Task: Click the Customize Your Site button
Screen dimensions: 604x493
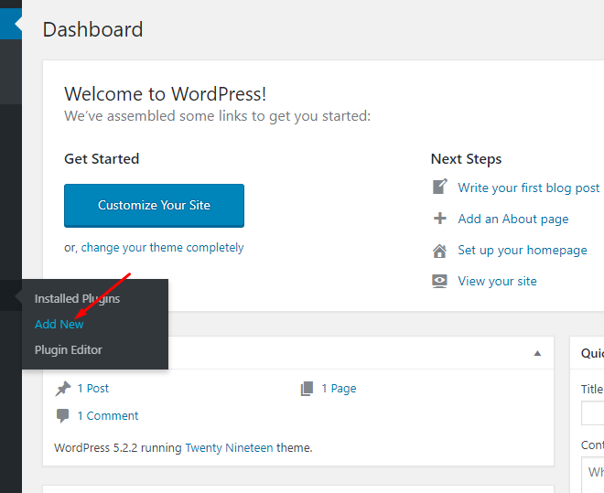Action: coord(154,206)
